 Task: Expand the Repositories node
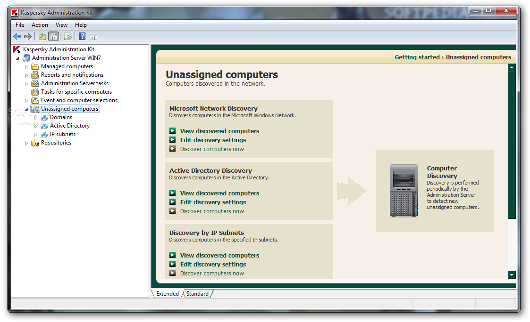(26, 143)
